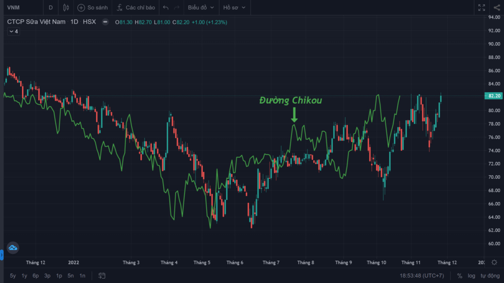
Task: Toggle tự động auto scale
Action: [x=490, y=276]
